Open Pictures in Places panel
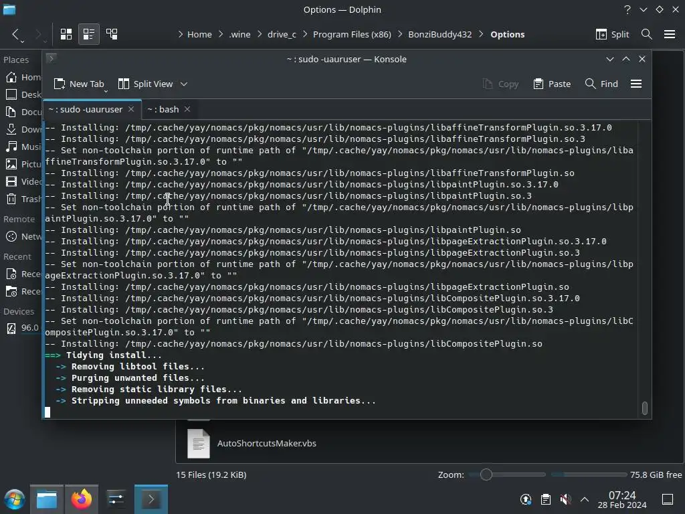 coord(23,164)
